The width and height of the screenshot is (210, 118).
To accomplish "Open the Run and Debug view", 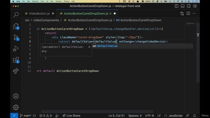I will [x=16, y=49].
